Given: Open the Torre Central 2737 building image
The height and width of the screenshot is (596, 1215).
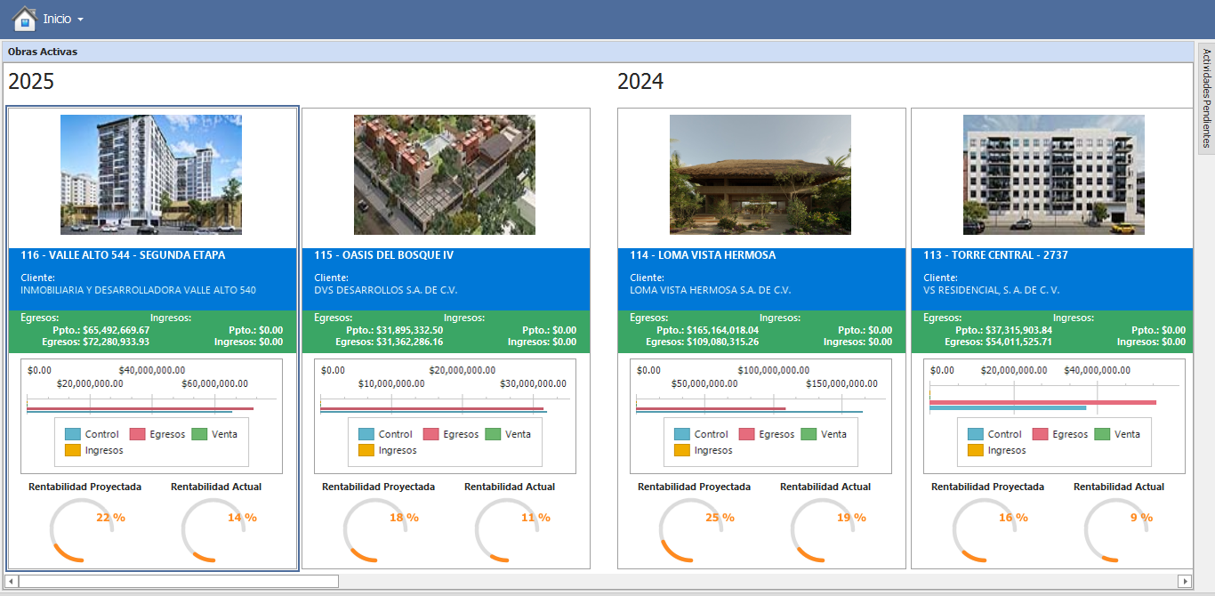Looking at the screenshot, I should (1054, 174).
